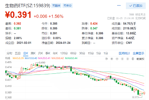Screen dimensions: 149x100
Task: Click the 均线 moving average label
Action: (8, 58)
